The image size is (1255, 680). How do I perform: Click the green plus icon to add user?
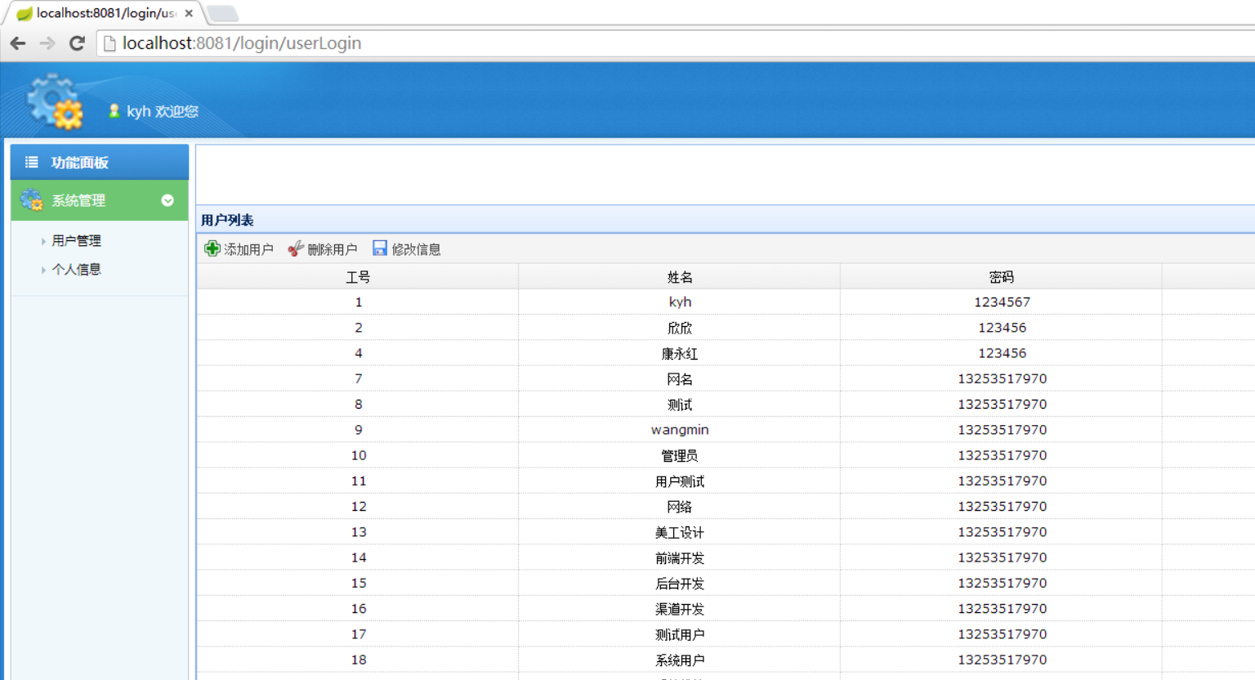click(212, 248)
